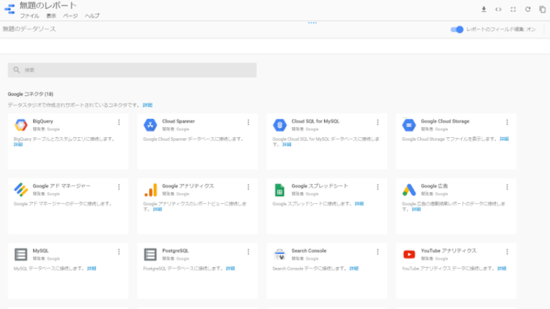Open Google スプレッドシート card's more menu
Screen dimensions: 550x309
coord(378,187)
